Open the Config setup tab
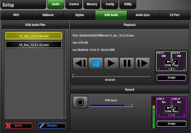 (x=110, y=4)
